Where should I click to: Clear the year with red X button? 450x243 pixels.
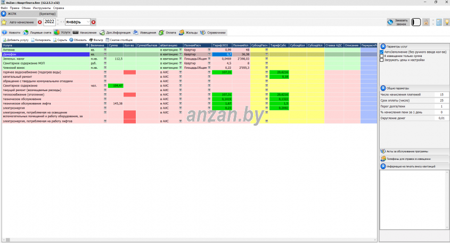tap(39, 22)
